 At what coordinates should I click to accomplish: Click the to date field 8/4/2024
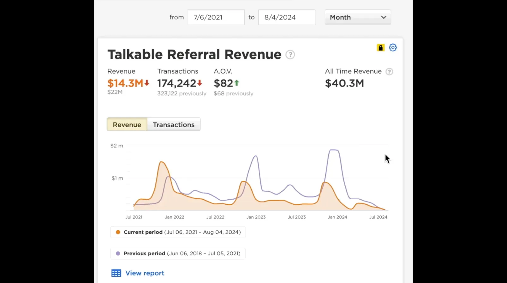pyautogui.click(x=287, y=17)
